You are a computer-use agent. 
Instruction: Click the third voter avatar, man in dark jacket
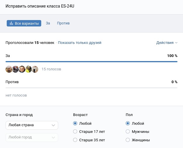point(22,69)
